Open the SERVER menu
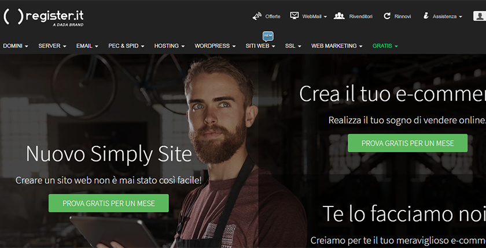486x248 pixels. [52, 46]
